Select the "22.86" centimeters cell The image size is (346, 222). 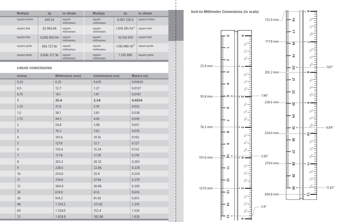click(x=97, y=168)
